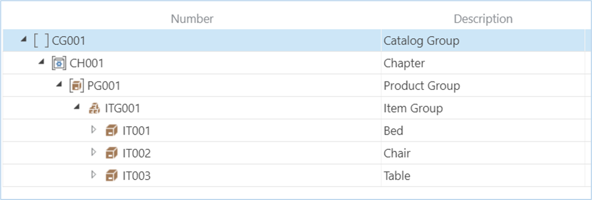Collapse the CG001 tree node
This screenshot has height=200, width=592.
24,39
